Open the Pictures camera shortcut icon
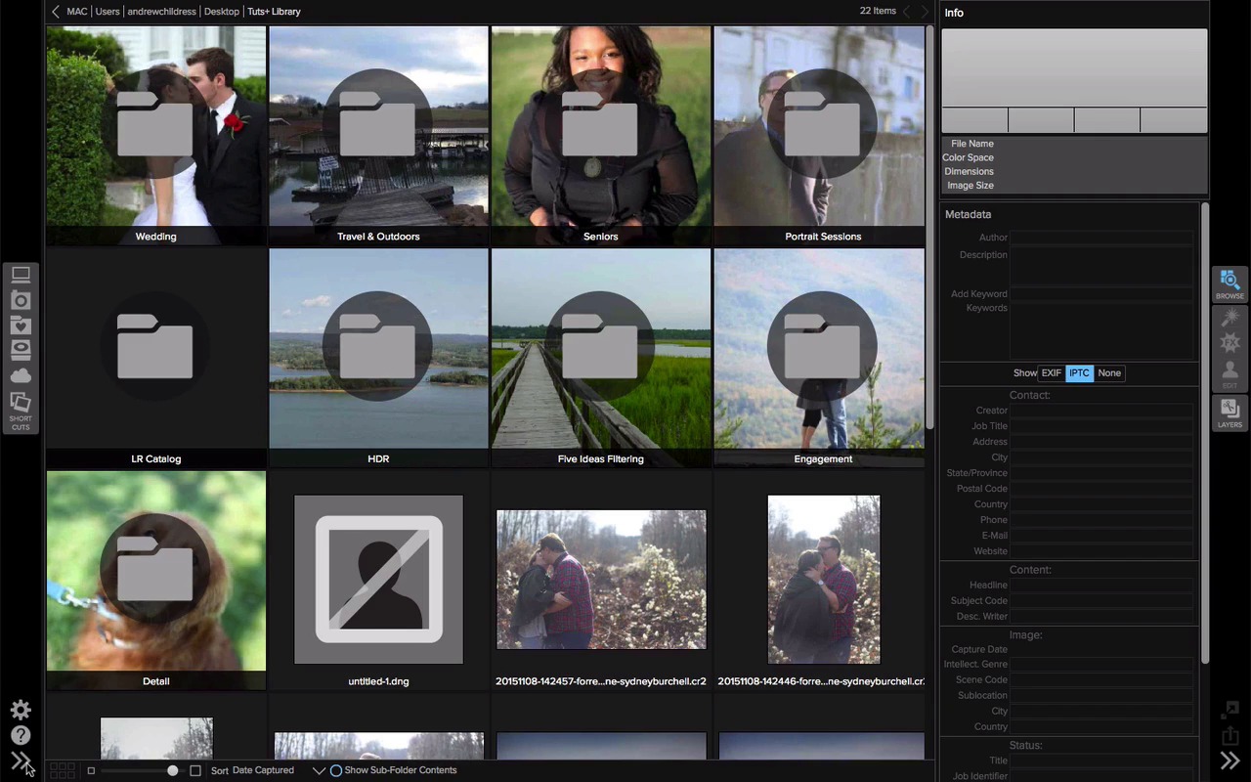 pyautogui.click(x=21, y=301)
